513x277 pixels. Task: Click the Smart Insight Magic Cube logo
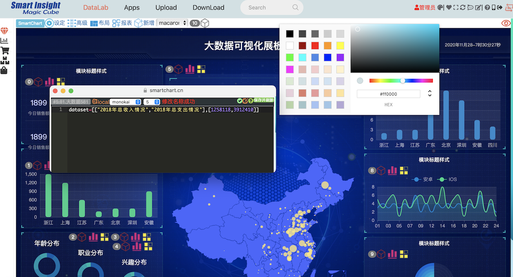coord(36,8)
